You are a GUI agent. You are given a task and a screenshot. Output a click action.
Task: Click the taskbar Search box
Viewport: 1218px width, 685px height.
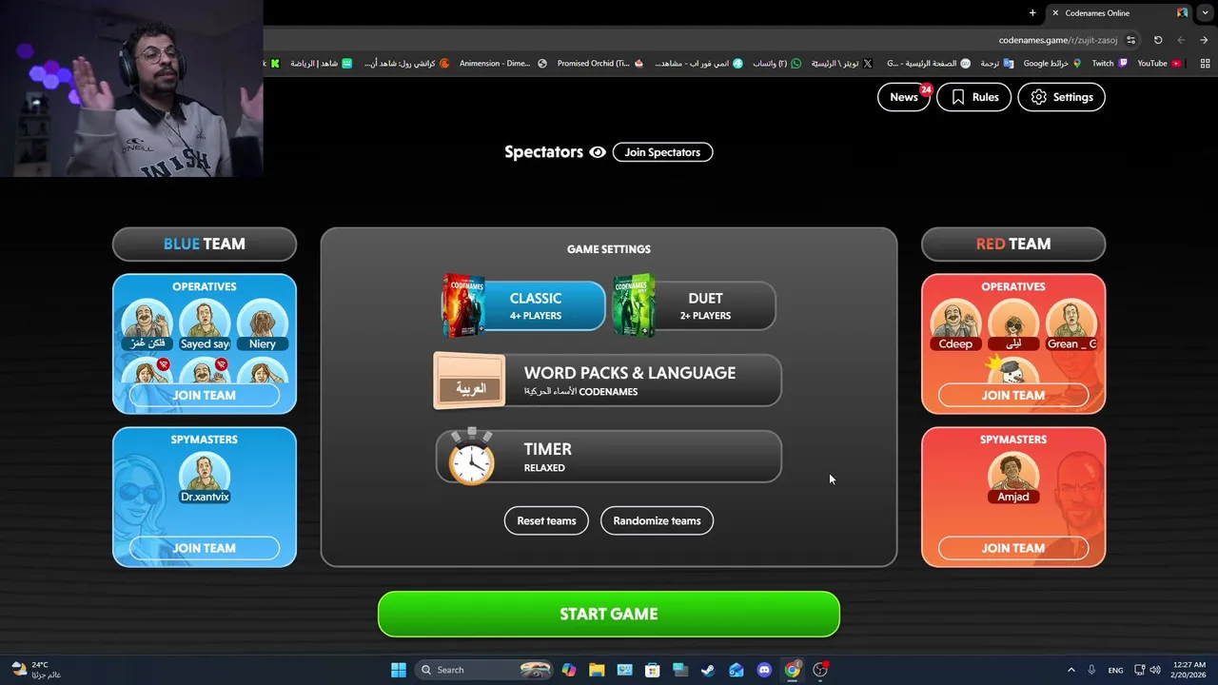click(485, 670)
